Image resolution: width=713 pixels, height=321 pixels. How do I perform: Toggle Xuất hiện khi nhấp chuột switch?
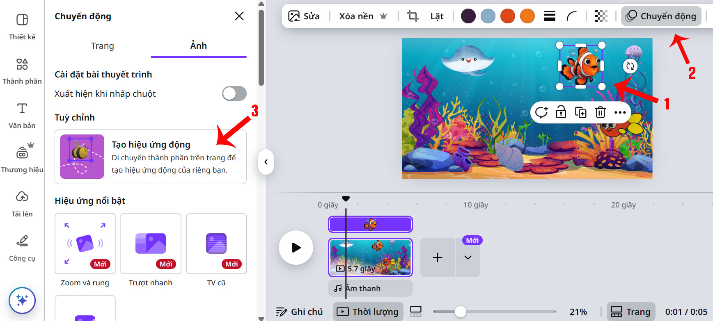click(x=234, y=93)
